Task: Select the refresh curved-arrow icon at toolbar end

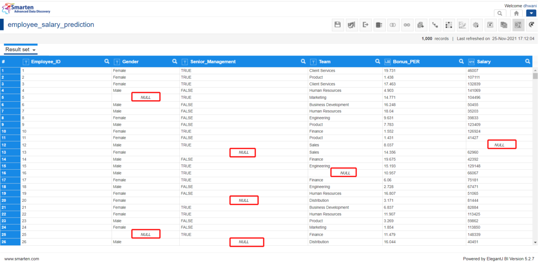Action: coord(531,25)
